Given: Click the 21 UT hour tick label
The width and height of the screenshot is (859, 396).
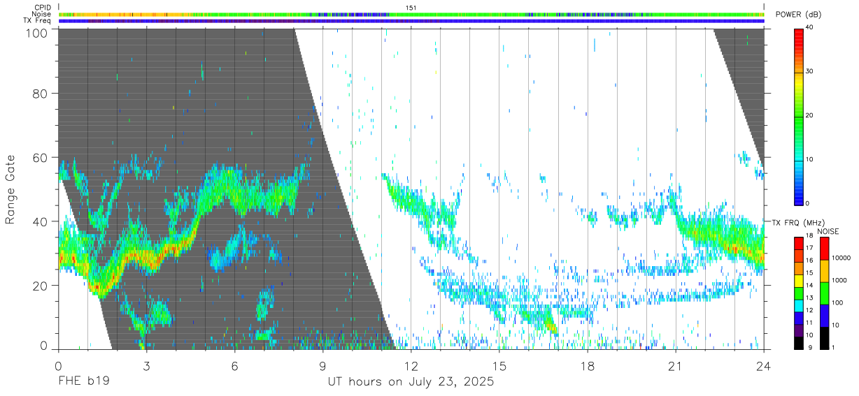Looking at the screenshot, I should click(x=675, y=366).
